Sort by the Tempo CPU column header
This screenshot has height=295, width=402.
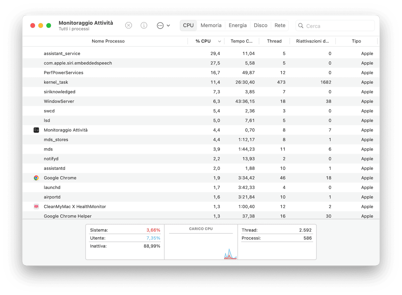pos(241,41)
